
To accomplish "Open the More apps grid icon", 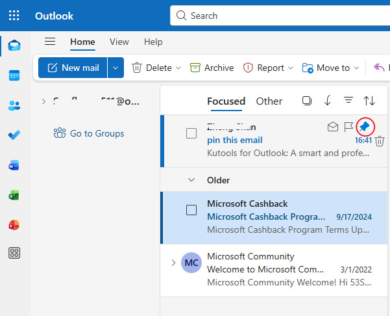I will tap(14, 253).
